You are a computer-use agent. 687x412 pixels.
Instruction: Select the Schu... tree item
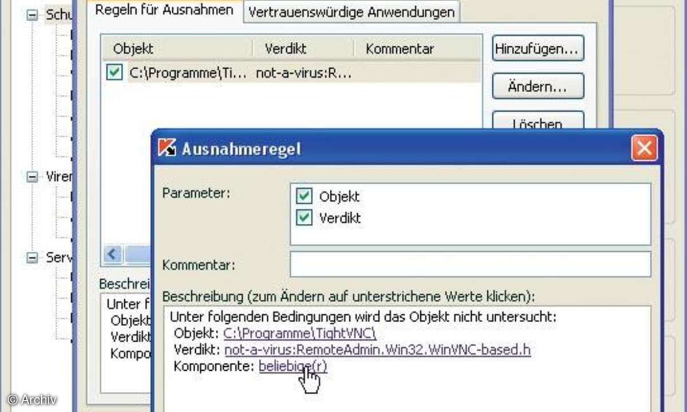pyautogui.click(x=59, y=15)
